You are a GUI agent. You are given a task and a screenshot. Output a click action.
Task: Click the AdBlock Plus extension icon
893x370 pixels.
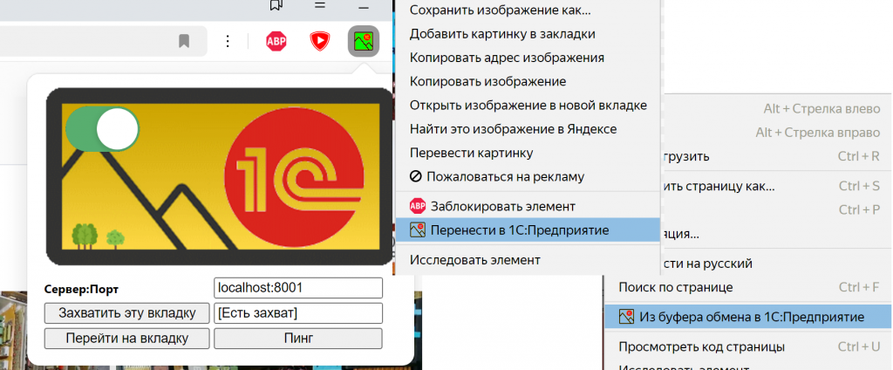pyautogui.click(x=276, y=41)
